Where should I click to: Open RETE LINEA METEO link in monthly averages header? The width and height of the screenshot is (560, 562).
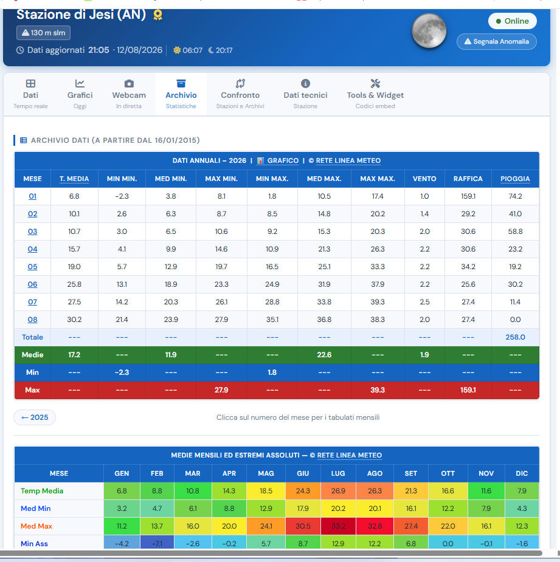[350, 455]
